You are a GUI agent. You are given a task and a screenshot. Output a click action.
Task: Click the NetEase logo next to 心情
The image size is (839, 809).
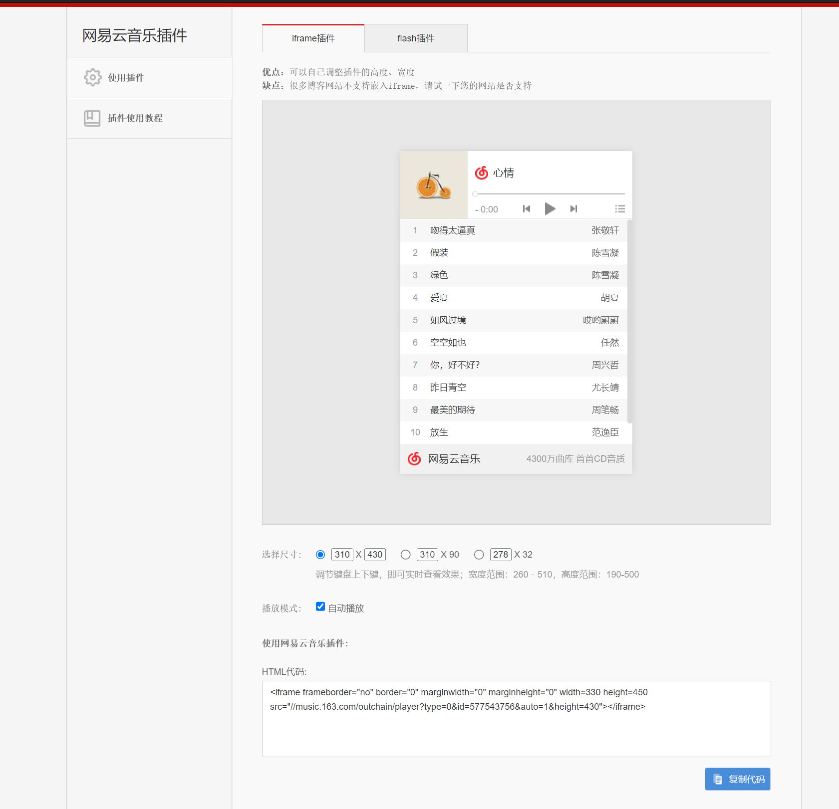482,173
